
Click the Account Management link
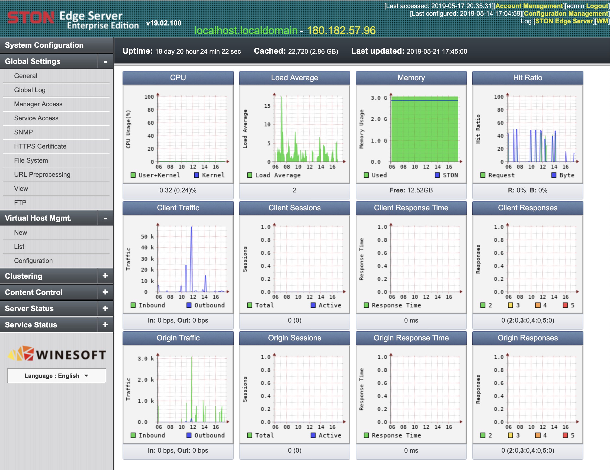point(529,6)
